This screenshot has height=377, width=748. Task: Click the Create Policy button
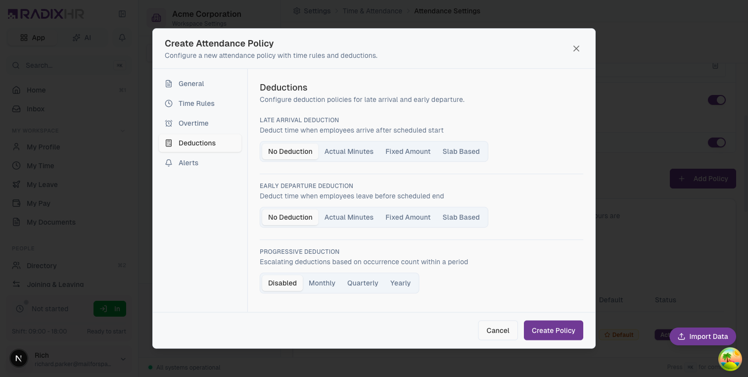pyautogui.click(x=554, y=330)
